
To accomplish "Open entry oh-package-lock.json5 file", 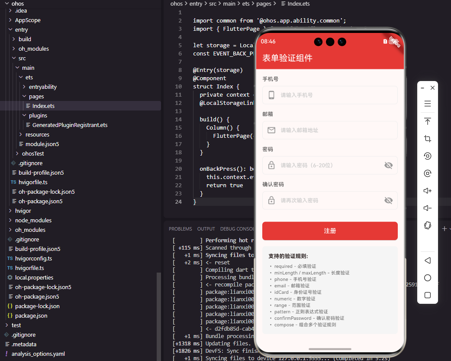I will 47,192.
